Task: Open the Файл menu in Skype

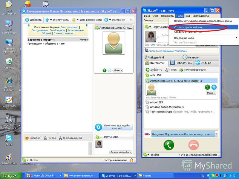Action: [x=146, y=16]
